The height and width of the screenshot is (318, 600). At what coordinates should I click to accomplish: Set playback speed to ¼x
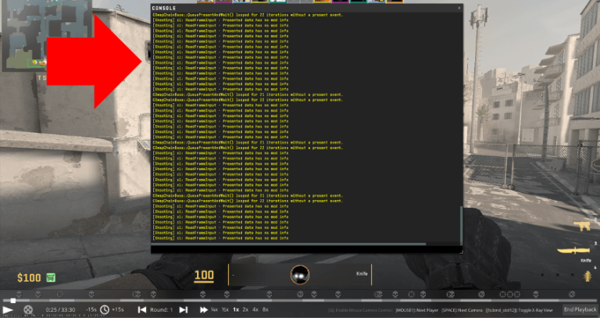215,309
